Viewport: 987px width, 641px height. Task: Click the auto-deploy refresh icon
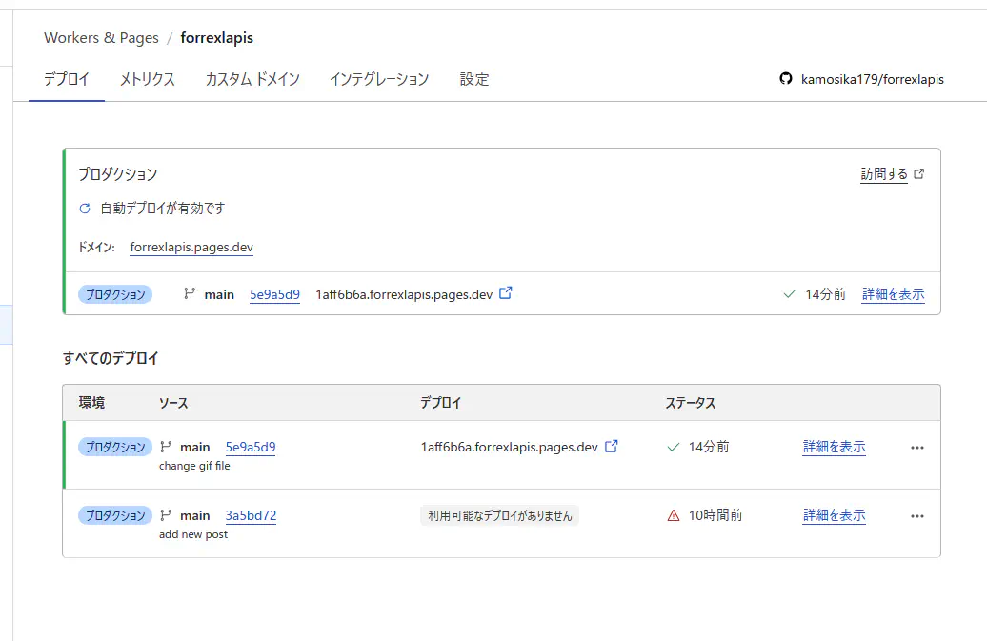(85, 208)
